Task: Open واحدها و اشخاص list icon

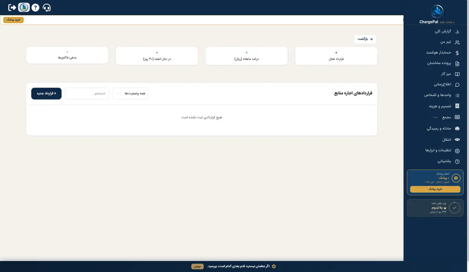Action: [x=457, y=95]
